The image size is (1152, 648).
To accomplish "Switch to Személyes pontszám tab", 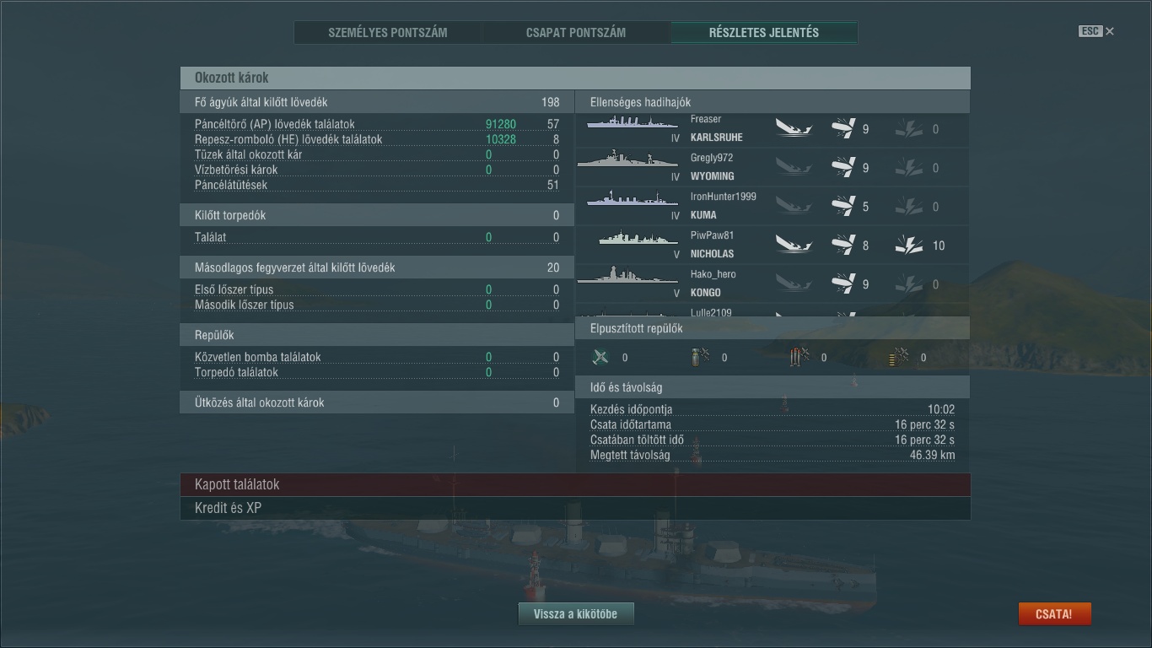I will pyautogui.click(x=388, y=33).
